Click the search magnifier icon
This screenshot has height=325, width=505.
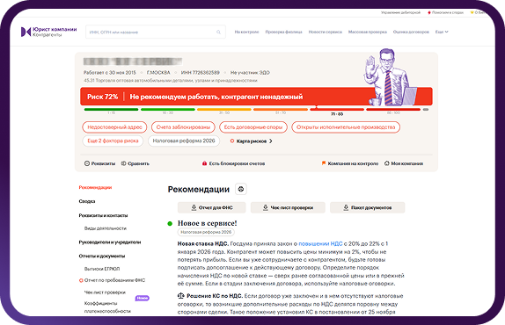(x=218, y=32)
